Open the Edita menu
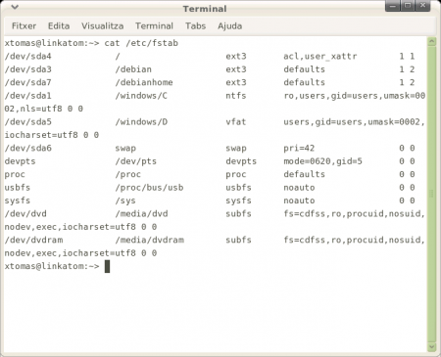Image resolution: width=441 pixels, height=357 pixels. (x=59, y=25)
